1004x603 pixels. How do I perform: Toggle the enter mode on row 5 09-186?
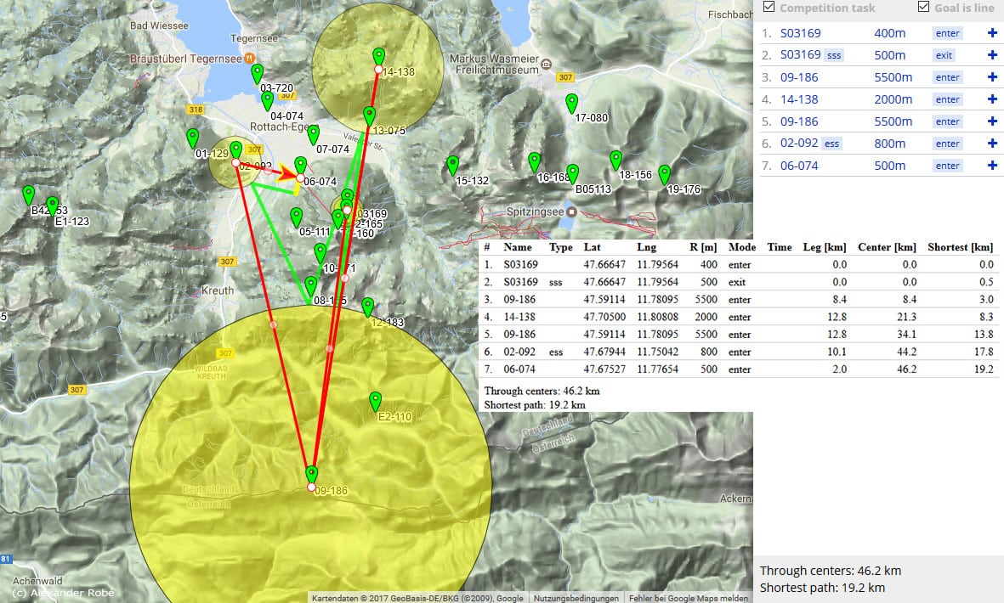pyautogui.click(x=947, y=121)
